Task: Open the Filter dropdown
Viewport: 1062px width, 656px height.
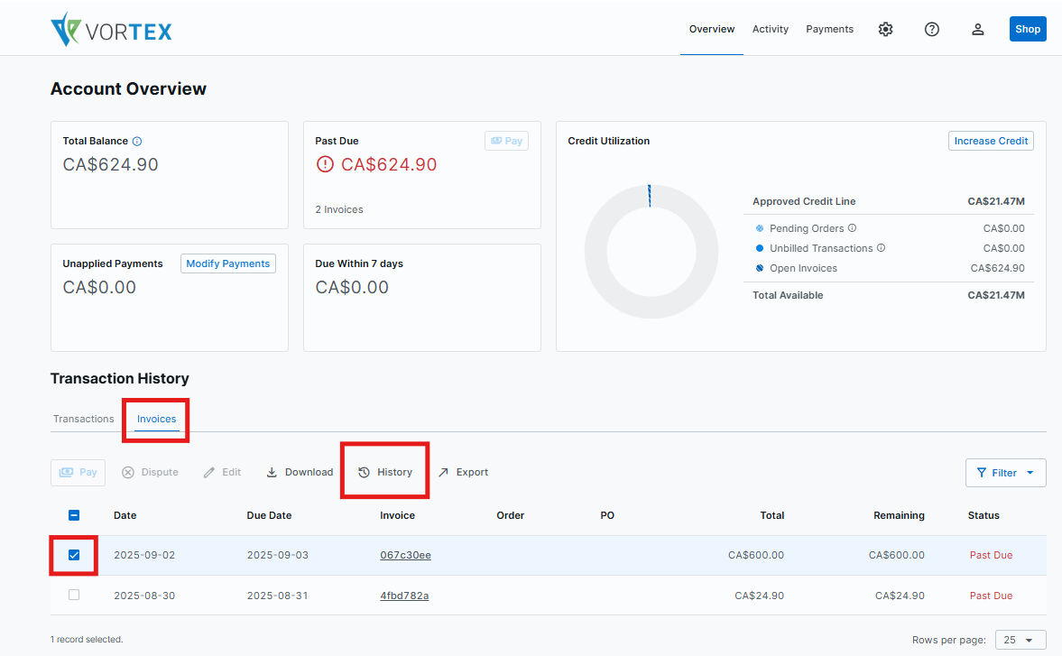Action: [x=1006, y=473]
